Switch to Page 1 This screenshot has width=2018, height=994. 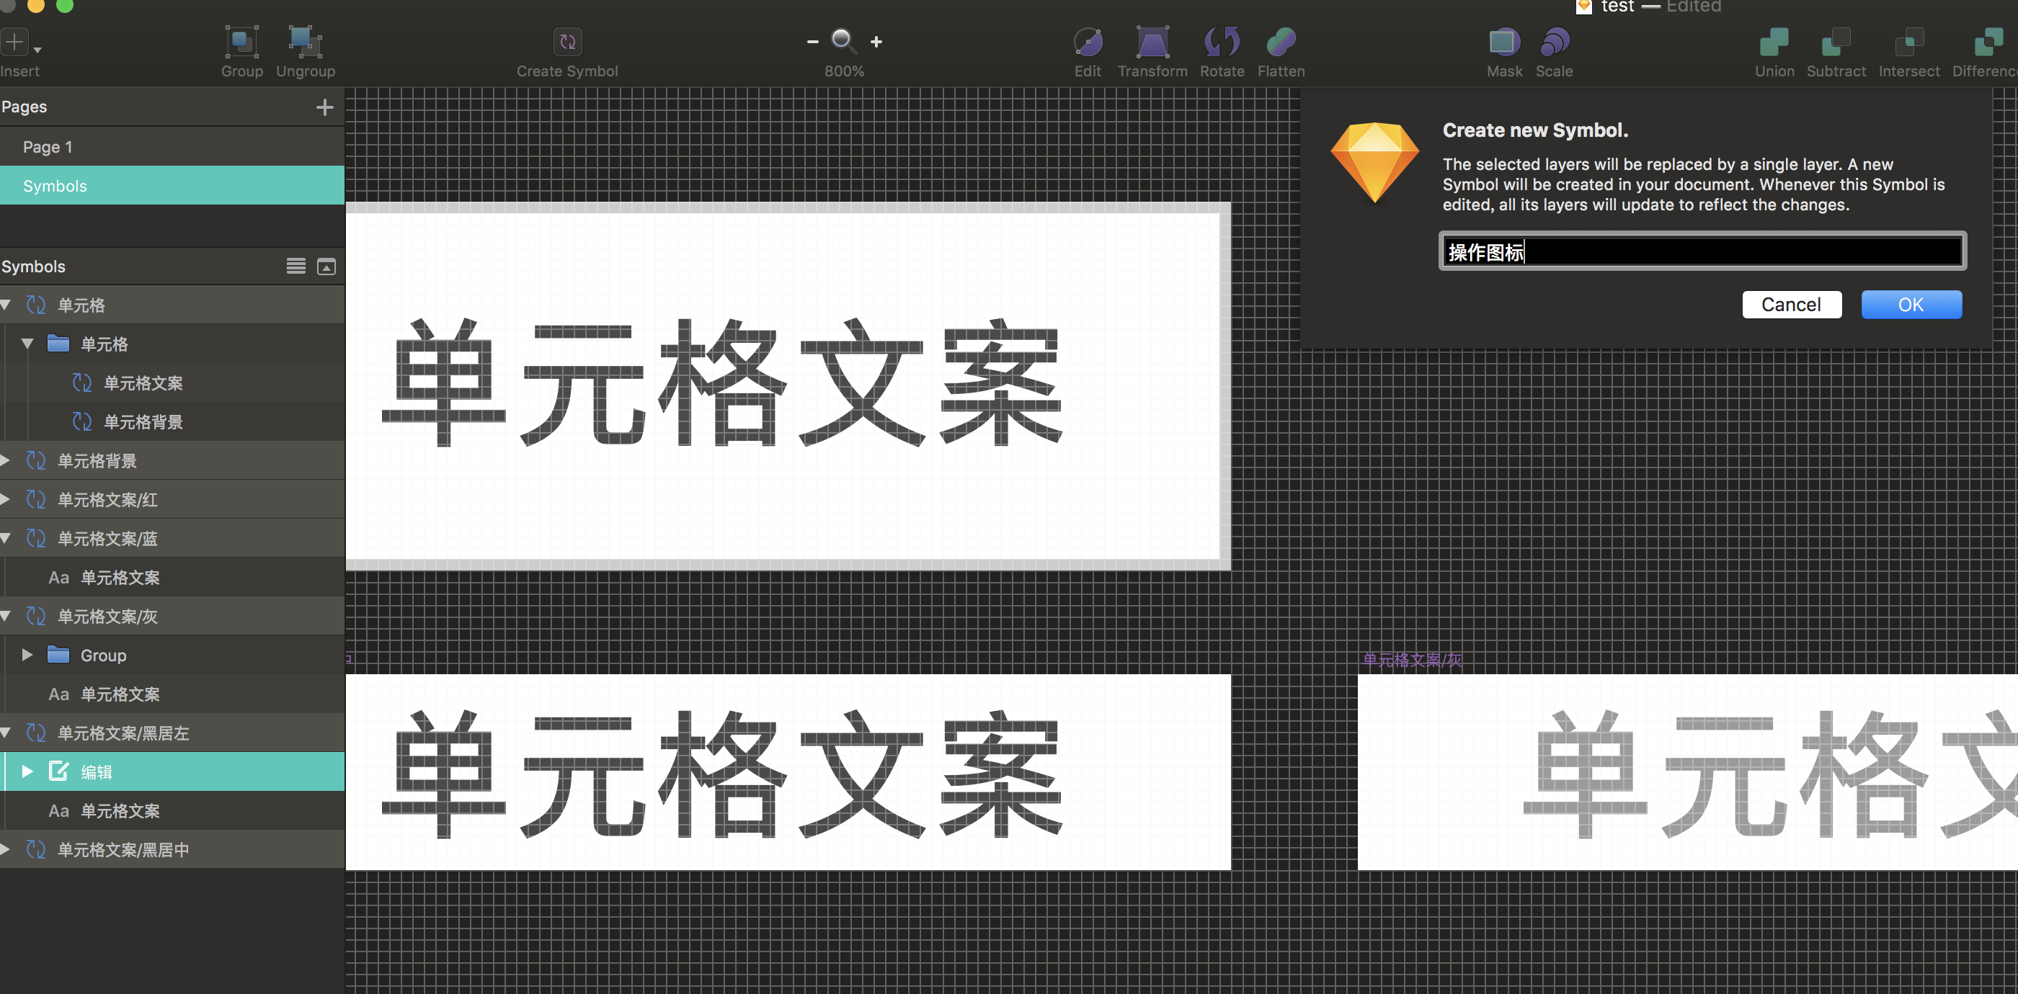pyautogui.click(x=48, y=147)
